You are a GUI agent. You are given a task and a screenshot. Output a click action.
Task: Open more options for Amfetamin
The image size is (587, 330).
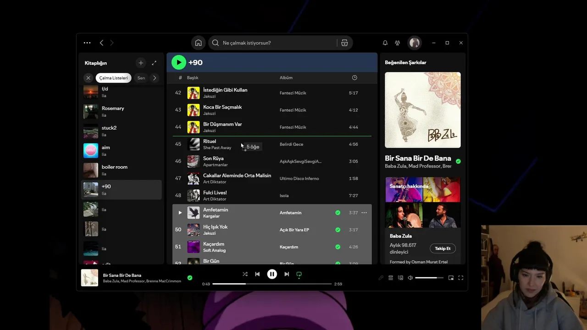coord(364,213)
